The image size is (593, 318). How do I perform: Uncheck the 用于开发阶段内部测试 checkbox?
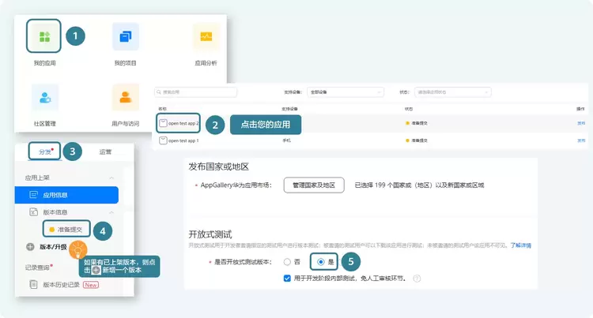point(287,279)
